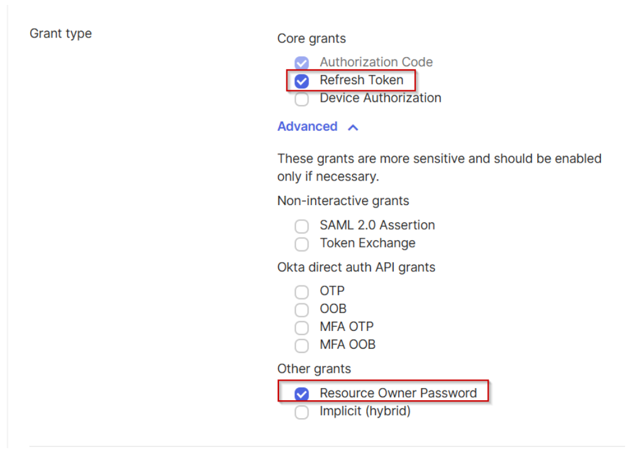Check the MFA OOB checkbox
The width and height of the screenshot is (644, 450).
coord(302,346)
